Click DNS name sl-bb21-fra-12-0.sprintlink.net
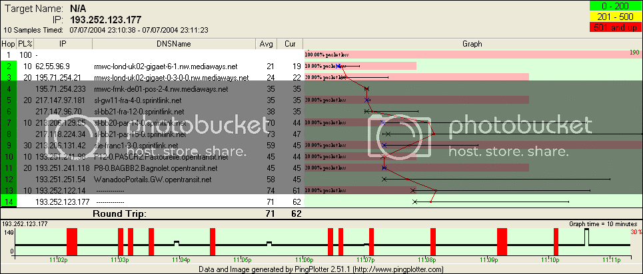The image size is (643, 274). coord(139,112)
